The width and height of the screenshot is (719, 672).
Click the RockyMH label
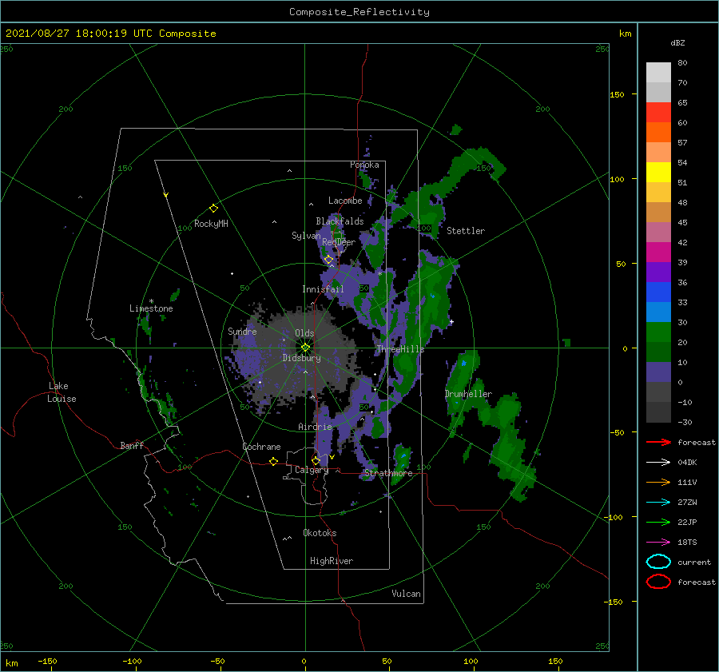coord(211,224)
